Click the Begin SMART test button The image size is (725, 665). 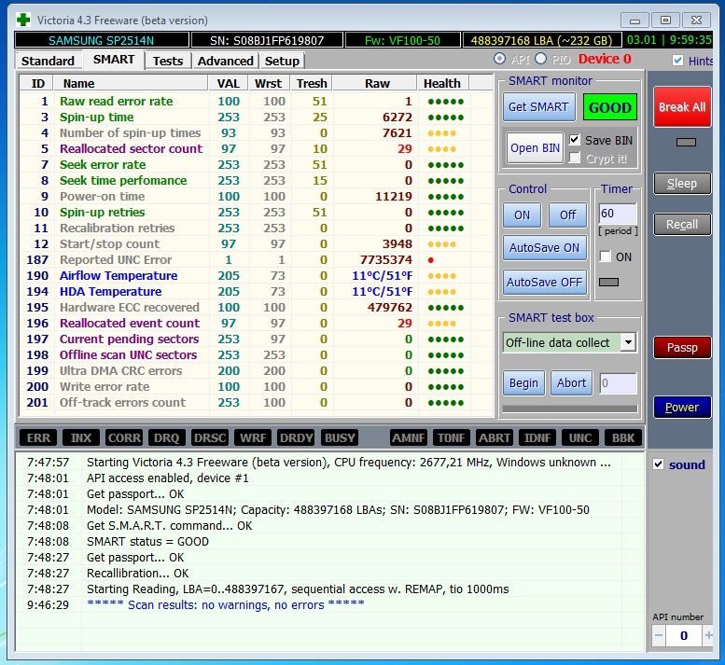[x=523, y=383]
